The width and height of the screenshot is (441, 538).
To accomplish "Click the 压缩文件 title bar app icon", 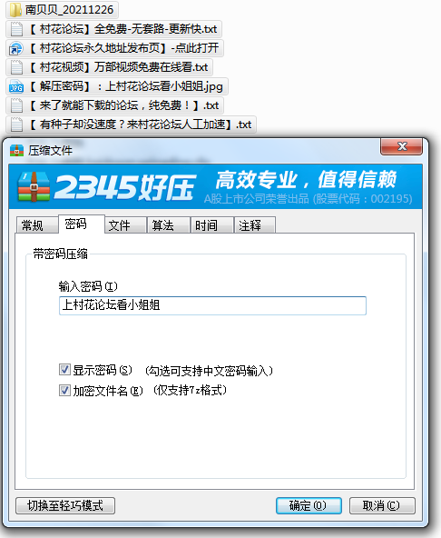I will (17, 150).
